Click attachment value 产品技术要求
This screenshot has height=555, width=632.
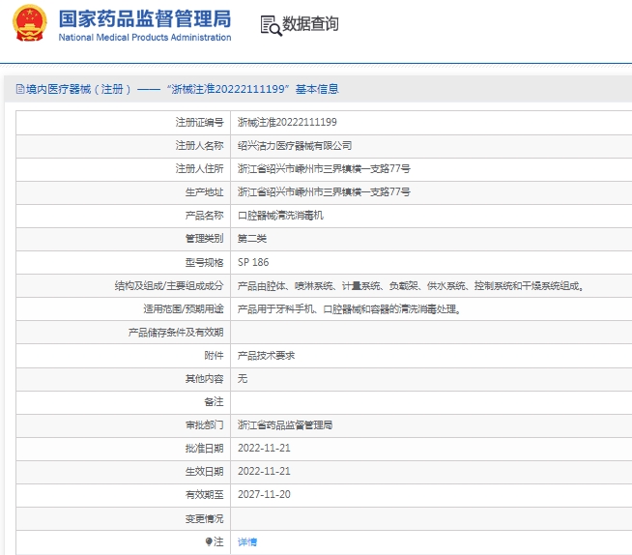266,356
